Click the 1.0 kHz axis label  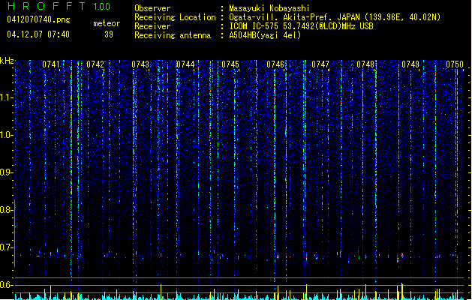(6, 135)
